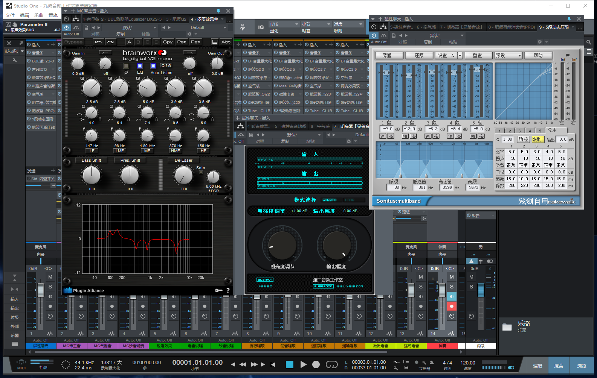Open the 文件 menu
The width and height of the screenshot is (597, 378).
click(x=10, y=15)
